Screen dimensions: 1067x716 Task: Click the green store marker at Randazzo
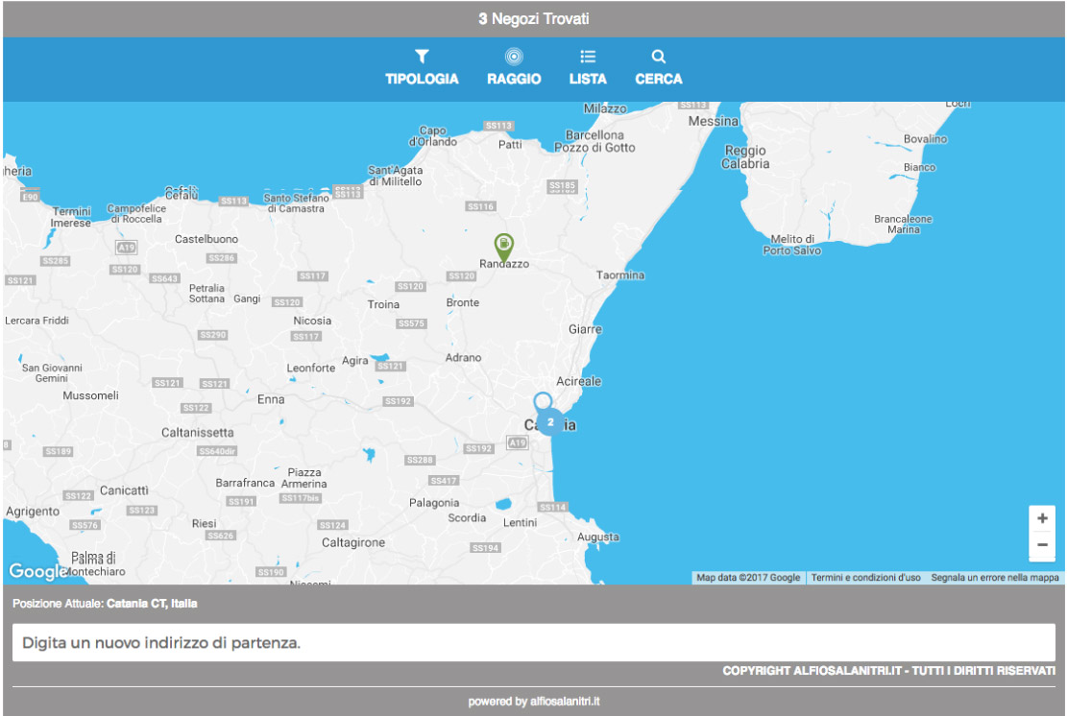503,247
